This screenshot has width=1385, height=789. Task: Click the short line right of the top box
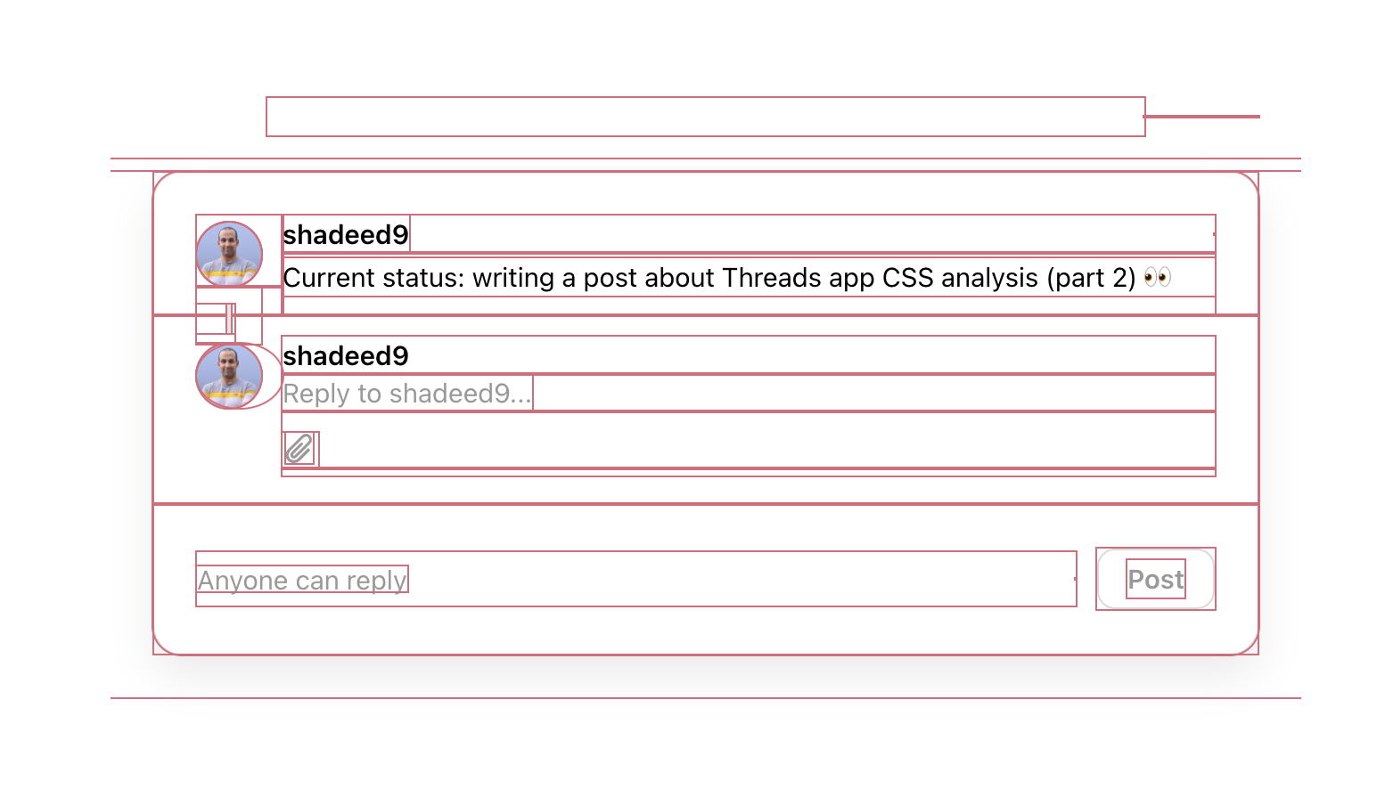tap(1202, 117)
